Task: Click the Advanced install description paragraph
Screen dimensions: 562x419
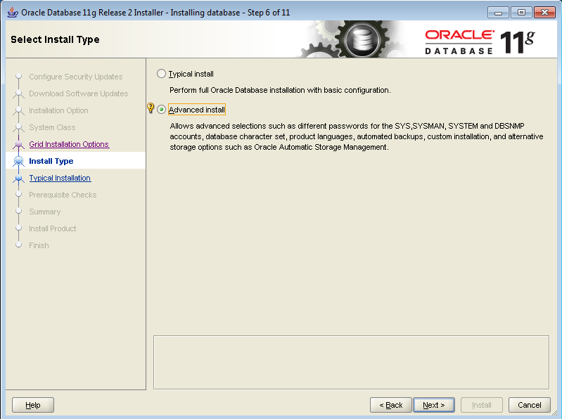Action: [357, 136]
